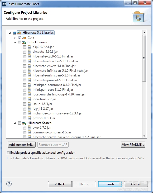
Task: Check the log4j-1.2.17.jar checkbox
Action: pos(25,109)
